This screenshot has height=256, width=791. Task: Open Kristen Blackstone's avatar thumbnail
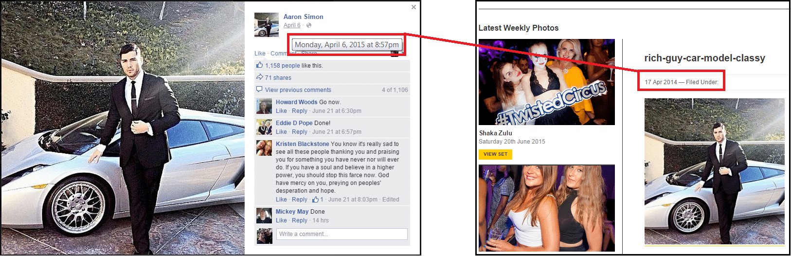pyautogui.click(x=264, y=148)
